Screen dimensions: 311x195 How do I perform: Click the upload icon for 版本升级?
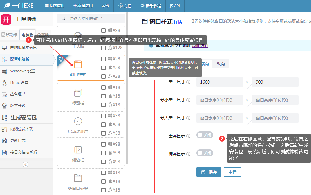pos(4,106)
